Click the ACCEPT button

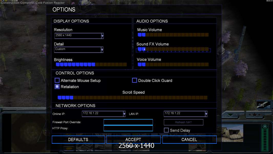(133, 140)
